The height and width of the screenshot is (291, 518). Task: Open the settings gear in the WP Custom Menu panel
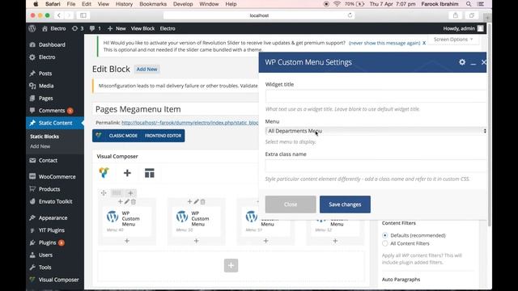point(462,62)
